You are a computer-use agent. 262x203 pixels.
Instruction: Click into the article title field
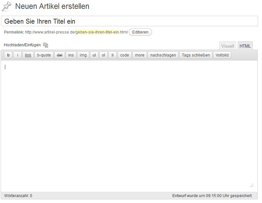129,21
